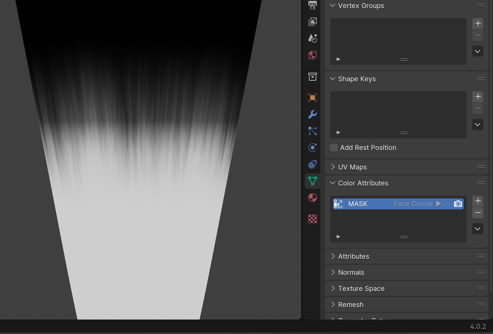The height and width of the screenshot is (334, 493).
Task: Enable the Add Rest Position checkbox
Action: (334, 148)
